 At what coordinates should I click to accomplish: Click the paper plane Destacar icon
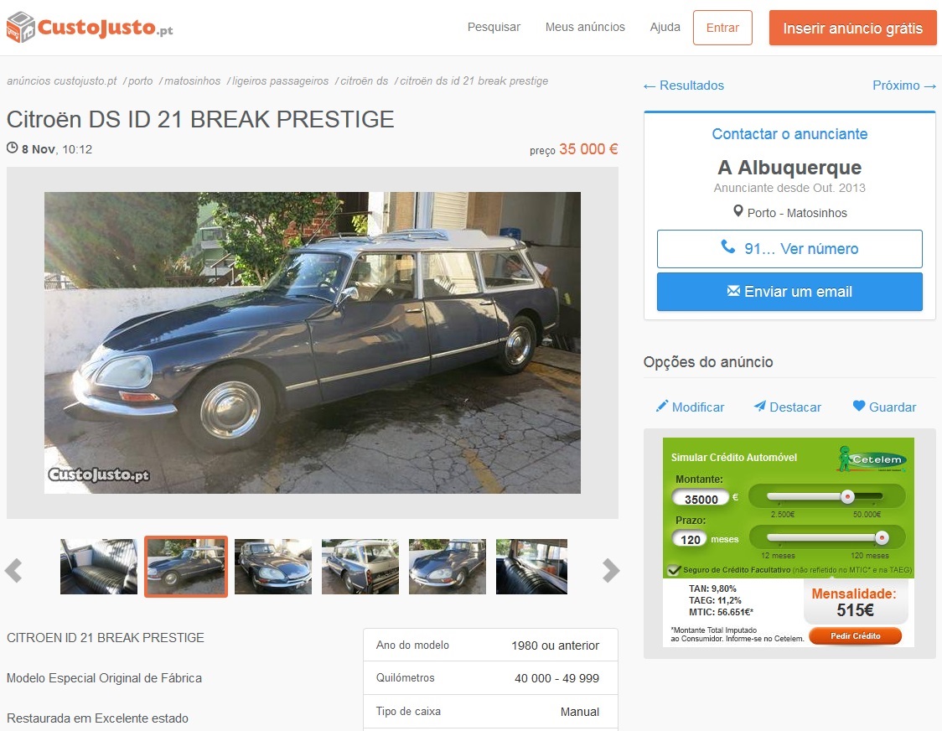pos(760,407)
